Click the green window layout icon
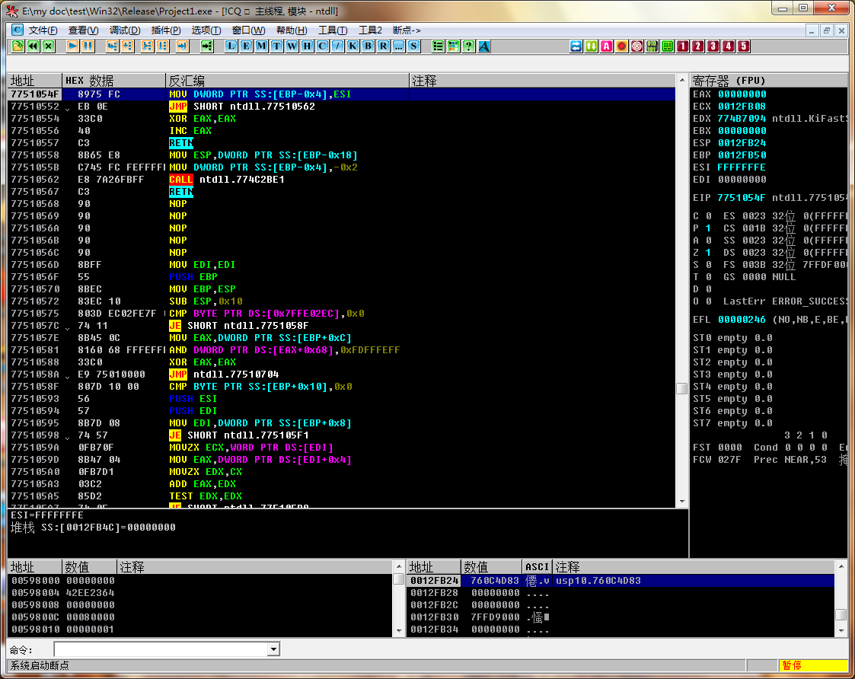Screen dimensions: 855x679 click(668, 46)
